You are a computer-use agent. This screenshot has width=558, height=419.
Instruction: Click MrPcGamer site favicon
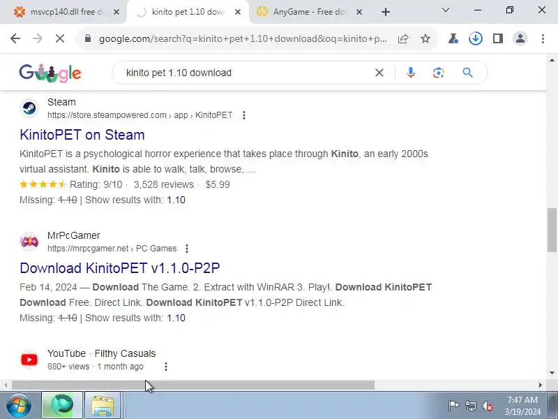29,241
